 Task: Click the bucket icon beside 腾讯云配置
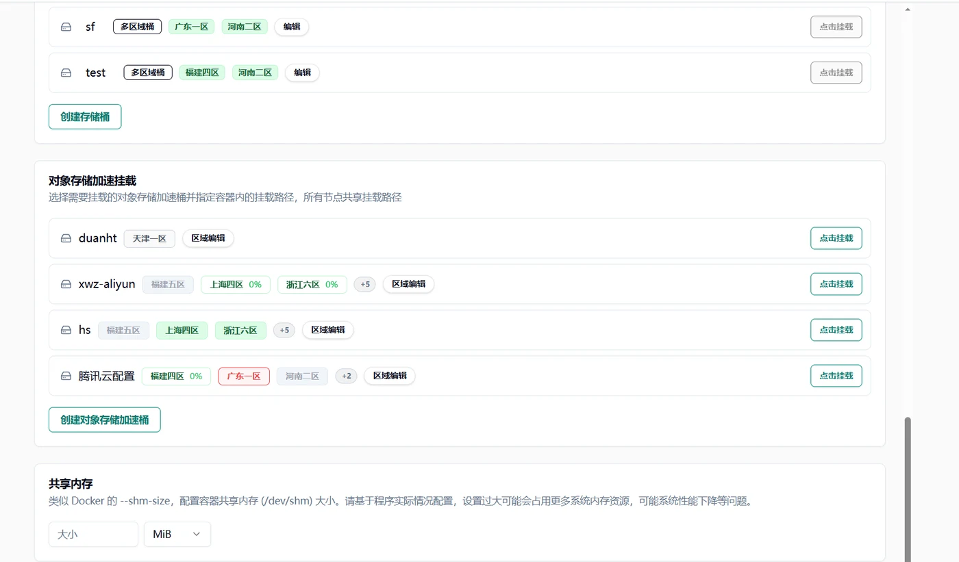[66, 376]
